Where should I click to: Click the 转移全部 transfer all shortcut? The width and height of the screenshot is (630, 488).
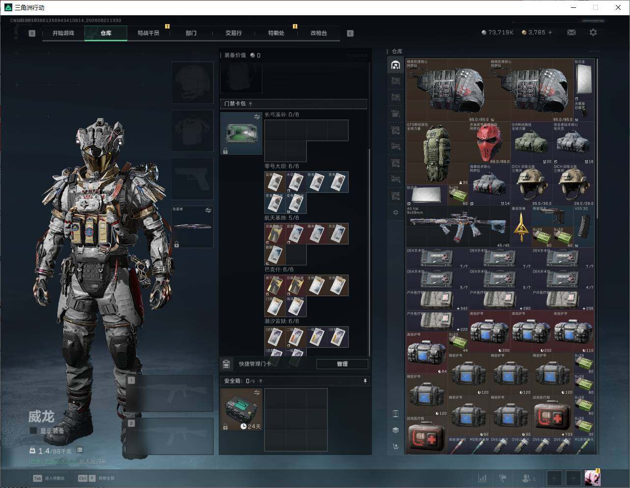(96, 478)
